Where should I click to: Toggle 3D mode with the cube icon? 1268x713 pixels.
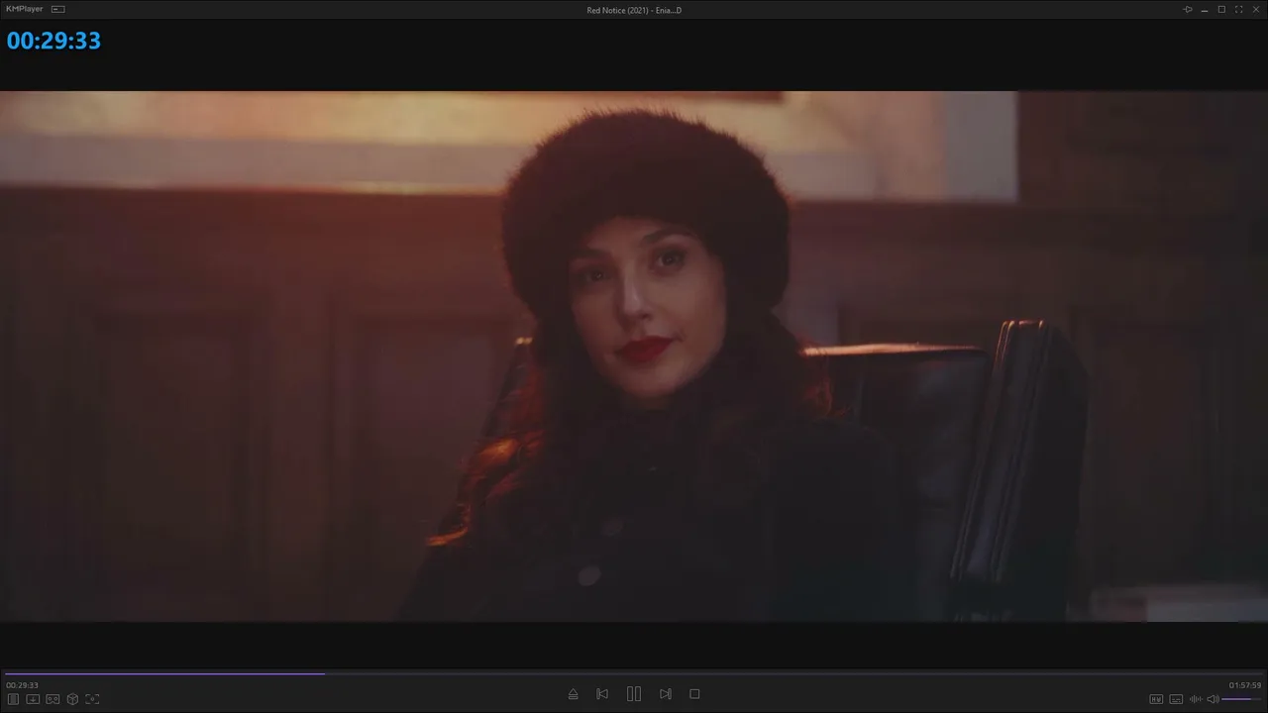tap(72, 699)
